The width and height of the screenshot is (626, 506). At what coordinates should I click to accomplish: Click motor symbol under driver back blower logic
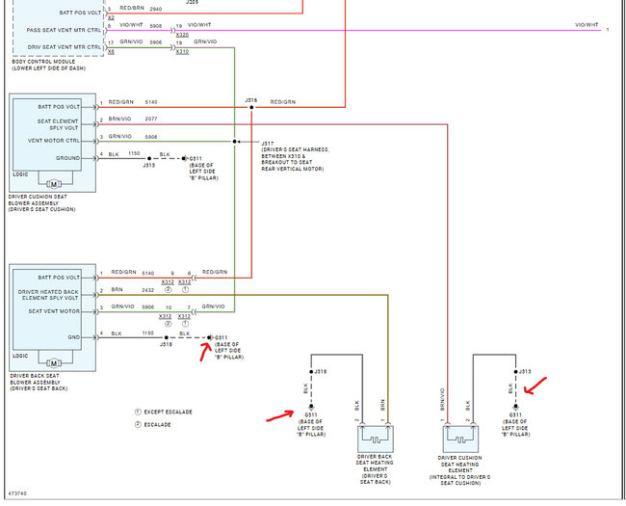(54, 363)
